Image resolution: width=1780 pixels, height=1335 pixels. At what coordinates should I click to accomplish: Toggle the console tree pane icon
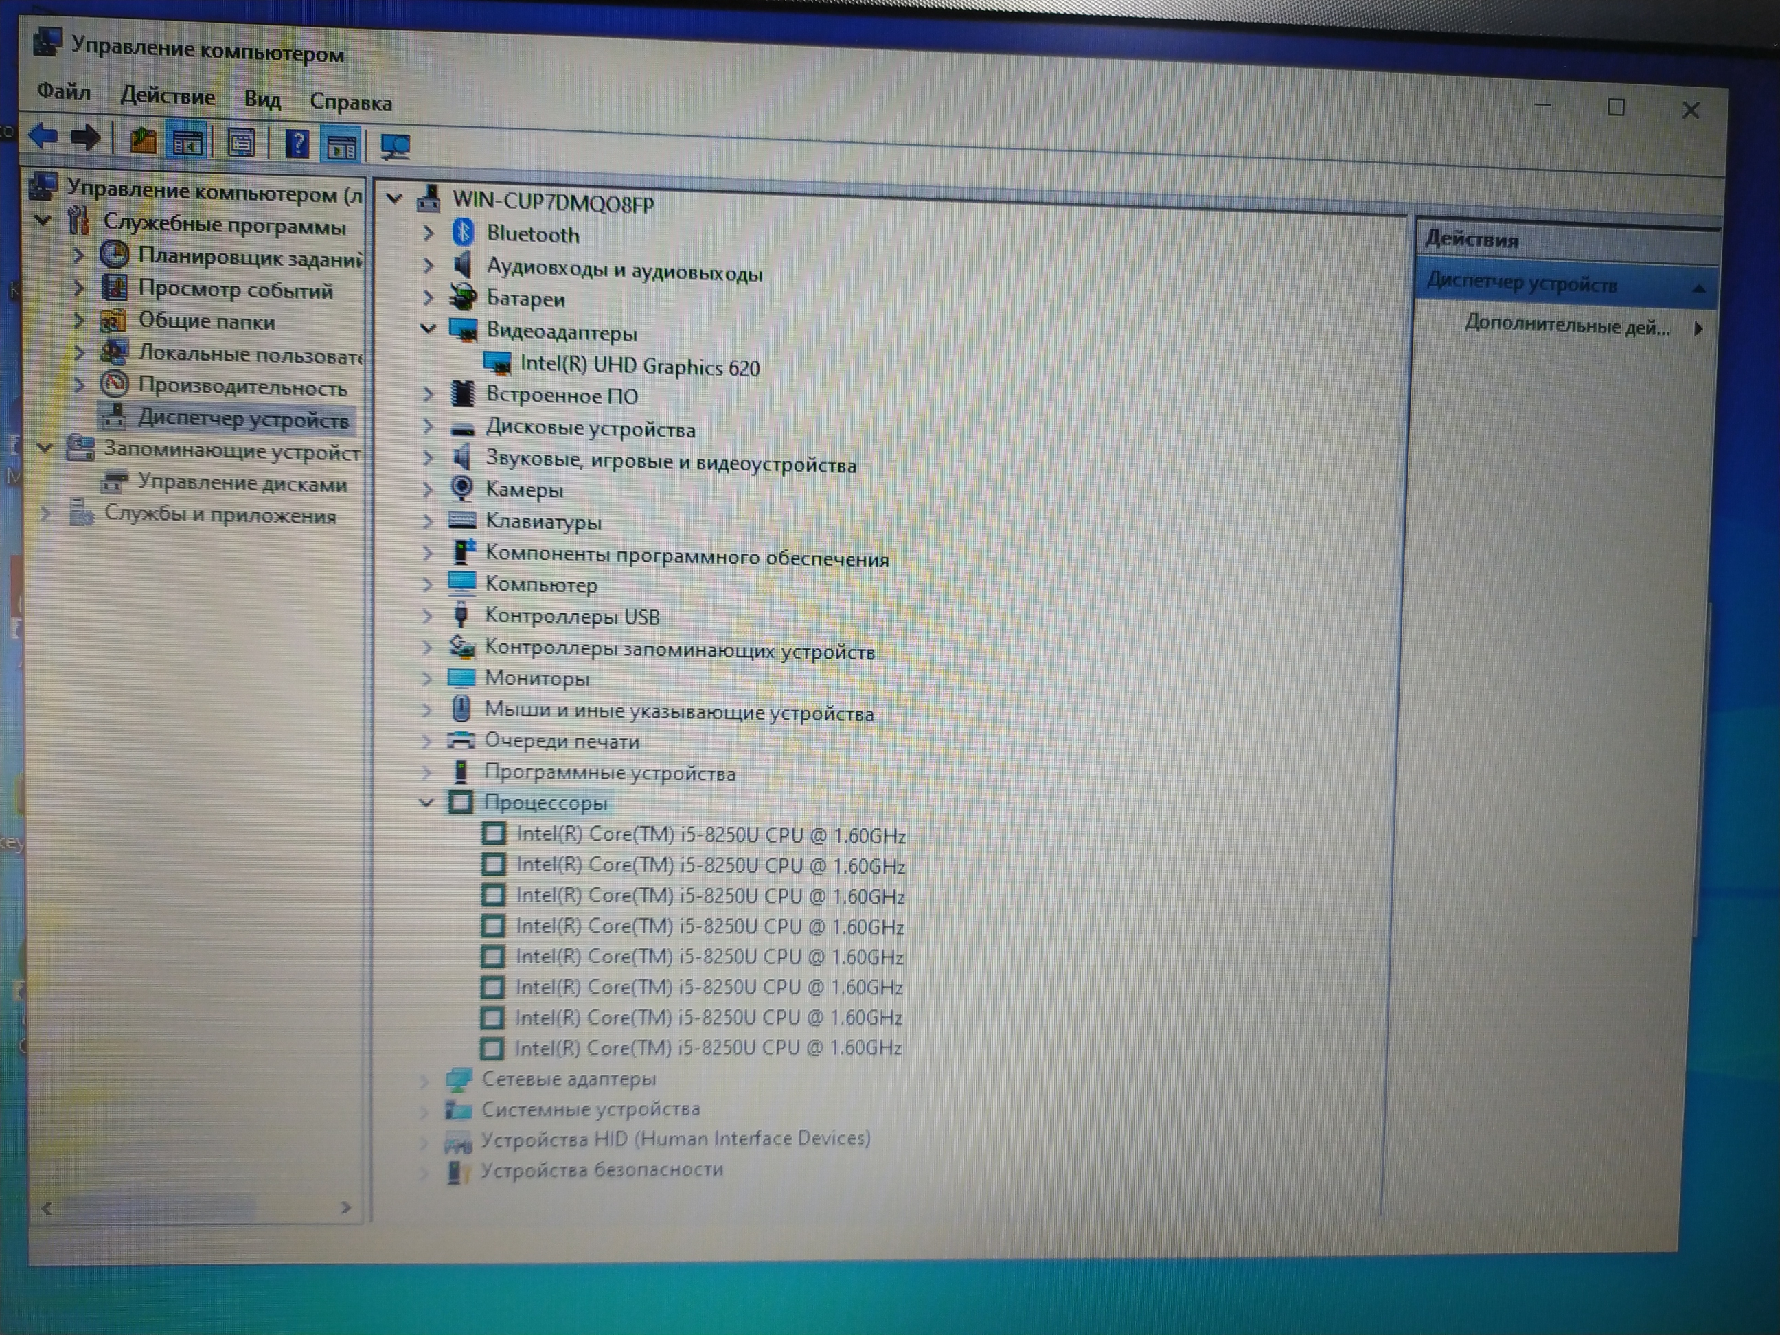tap(187, 142)
